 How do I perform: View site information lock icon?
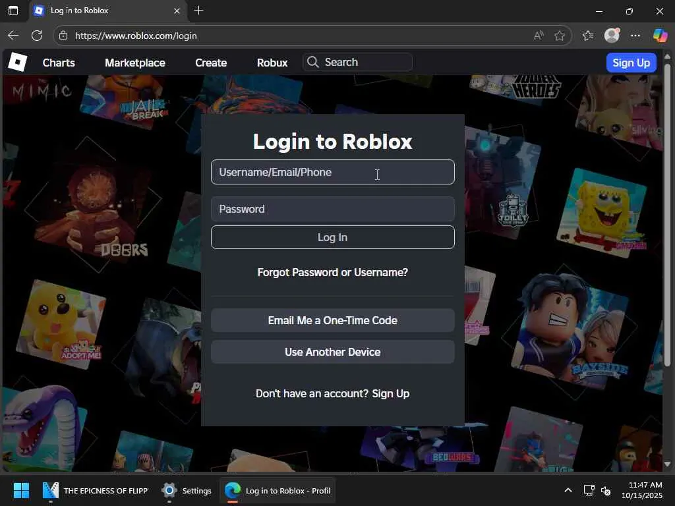pyautogui.click(x=63, y=36)
